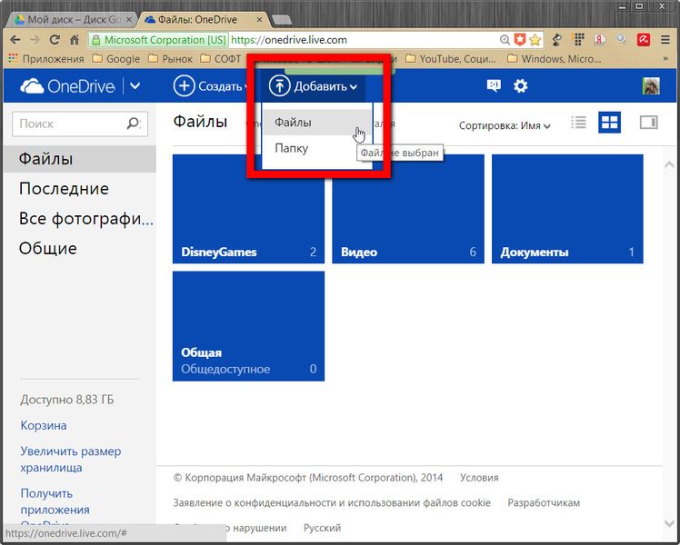The width and height of the screenshot is (680, 545).
Task: Click the search magnifier in Поиск box
Action: (134, 124)
